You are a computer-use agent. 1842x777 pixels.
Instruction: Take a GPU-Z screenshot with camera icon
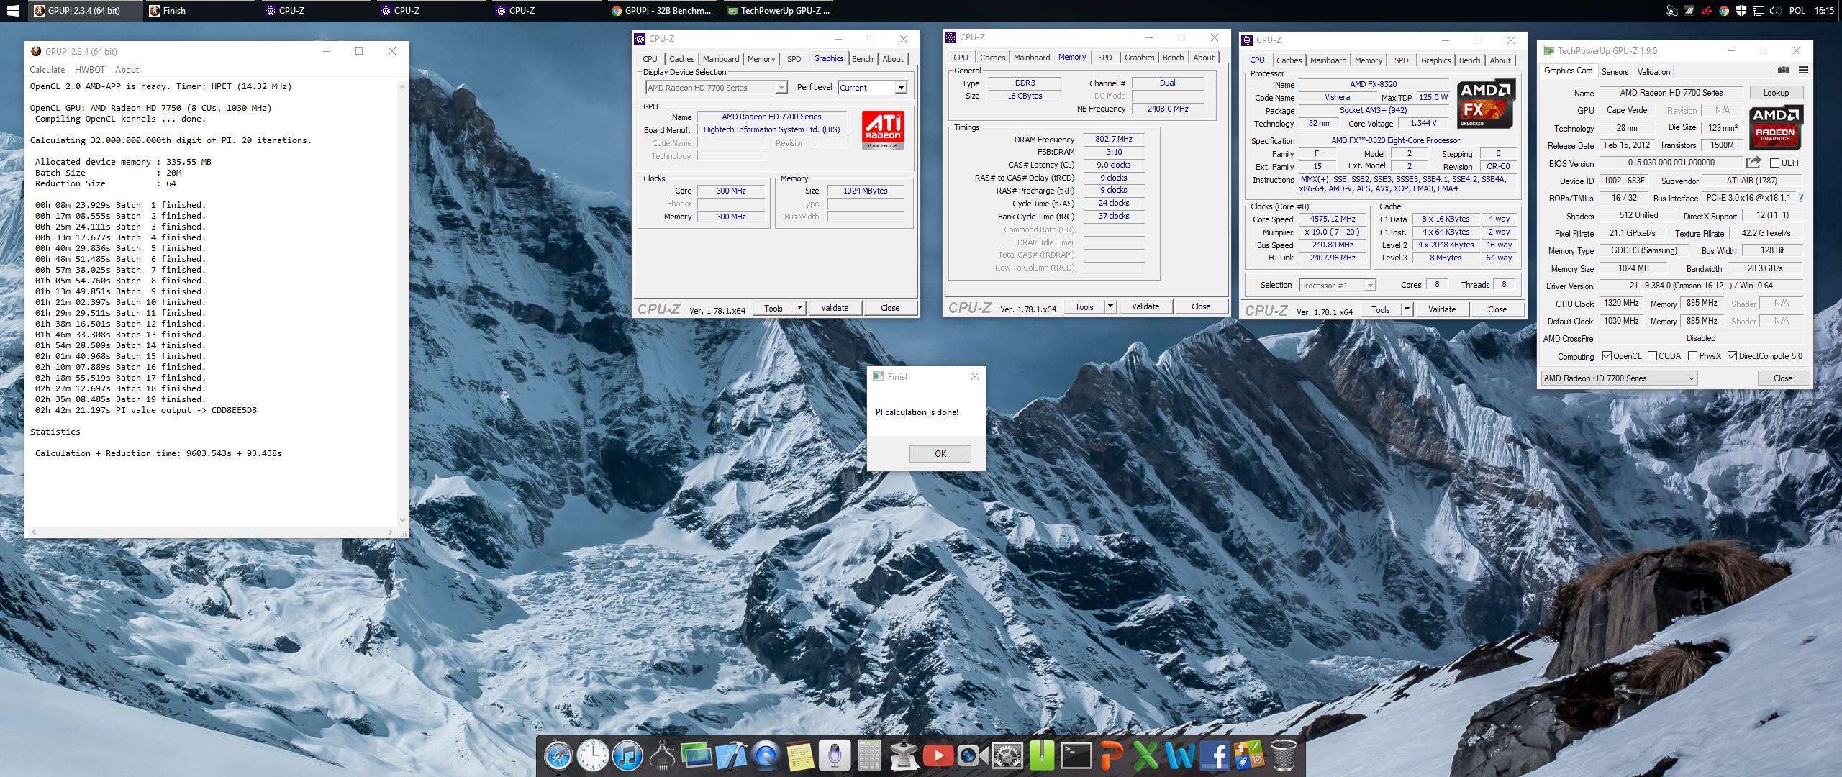point(1784,70)
